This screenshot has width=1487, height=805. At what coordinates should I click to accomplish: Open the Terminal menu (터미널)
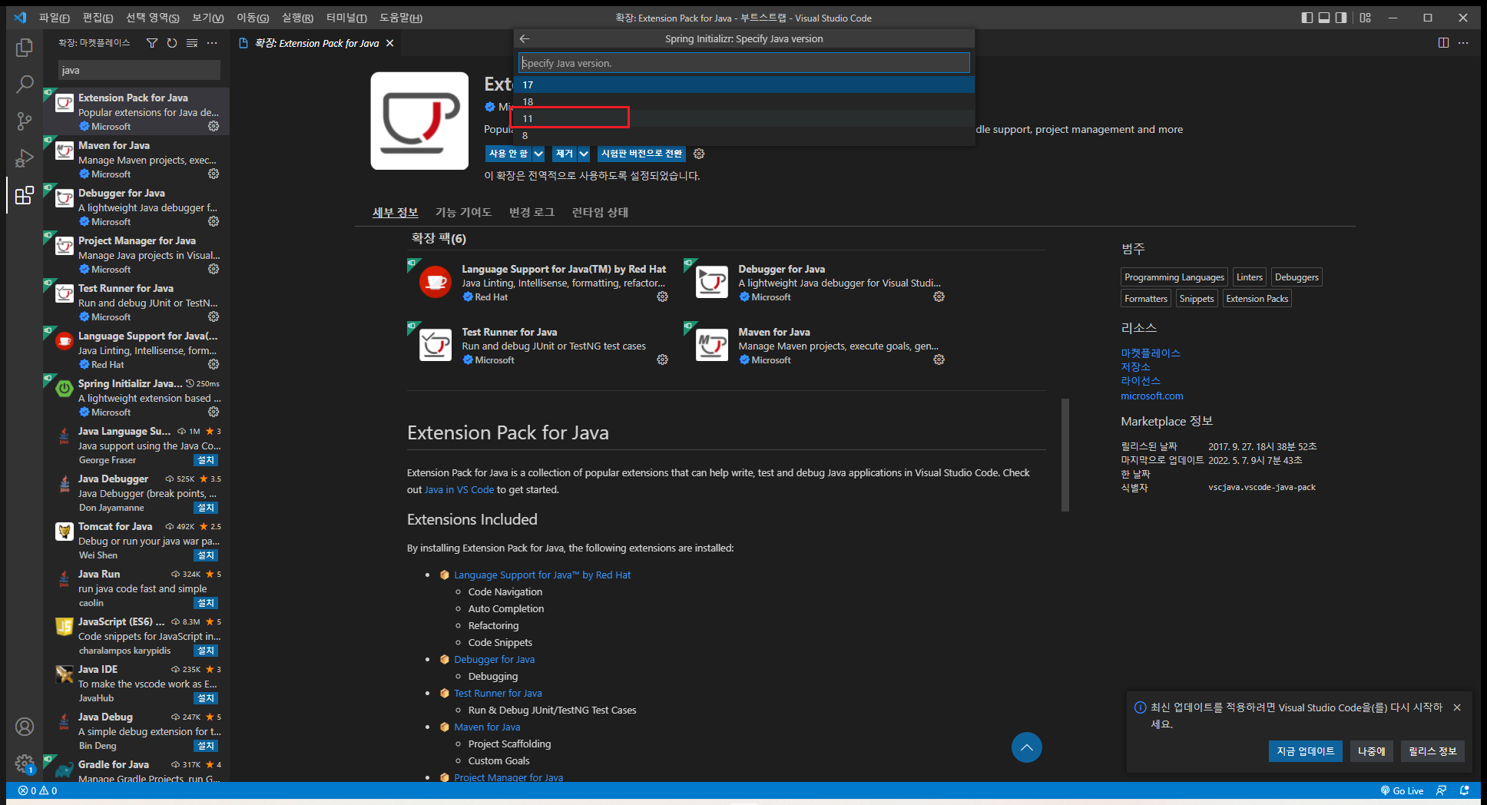pos(346,18)
